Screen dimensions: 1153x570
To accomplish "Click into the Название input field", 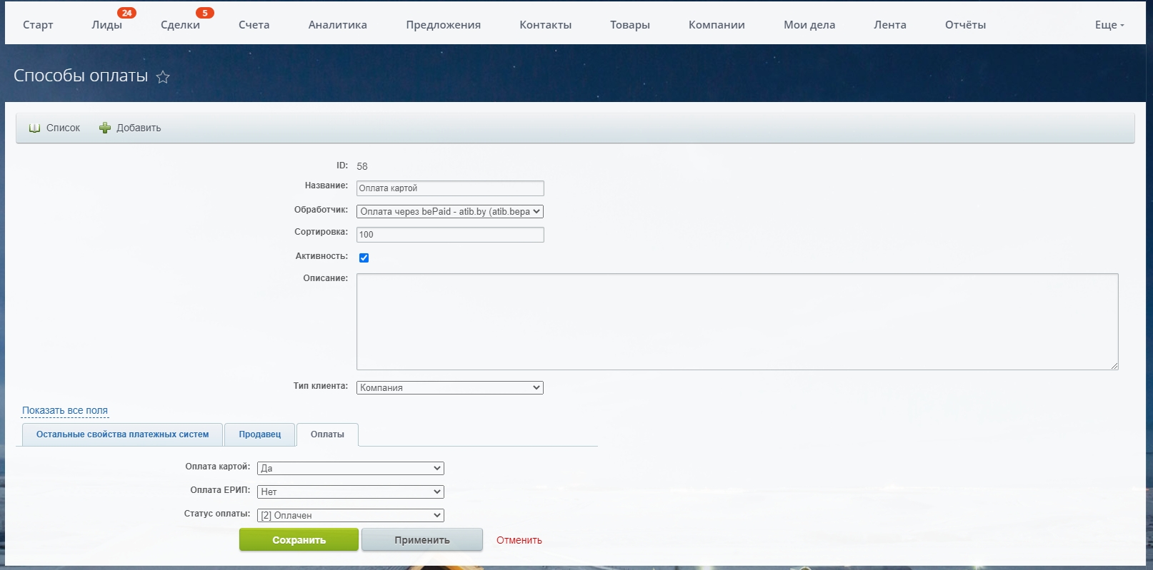I will click(x=450, y=188).
